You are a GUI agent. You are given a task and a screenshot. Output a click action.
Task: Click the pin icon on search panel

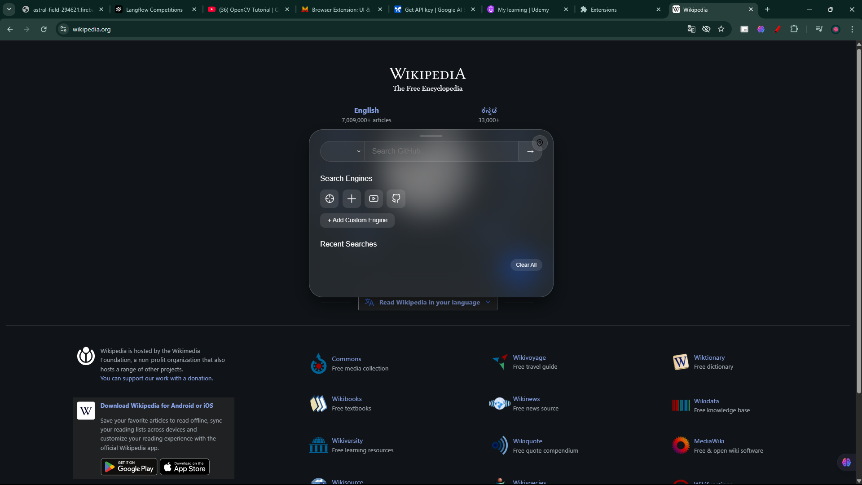tap(540, 143)
